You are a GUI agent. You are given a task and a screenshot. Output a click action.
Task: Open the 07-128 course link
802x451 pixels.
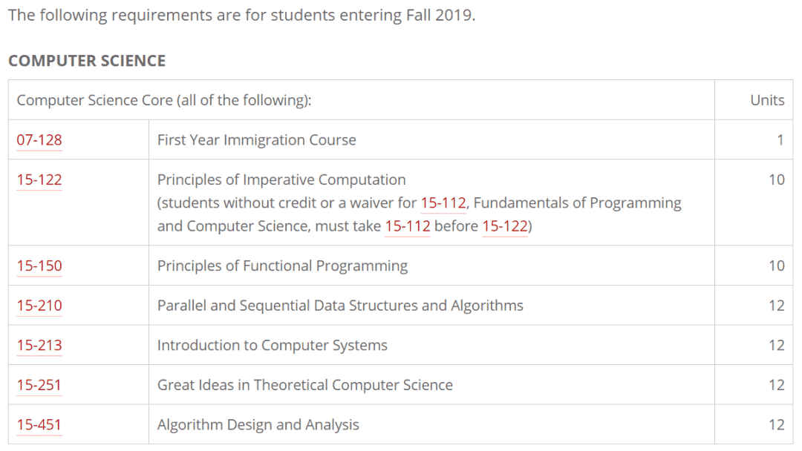click(x=39, y=140)
